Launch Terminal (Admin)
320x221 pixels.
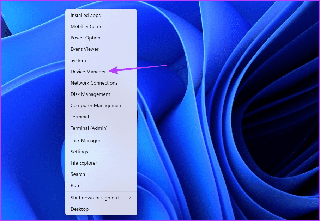coord(89,128)
